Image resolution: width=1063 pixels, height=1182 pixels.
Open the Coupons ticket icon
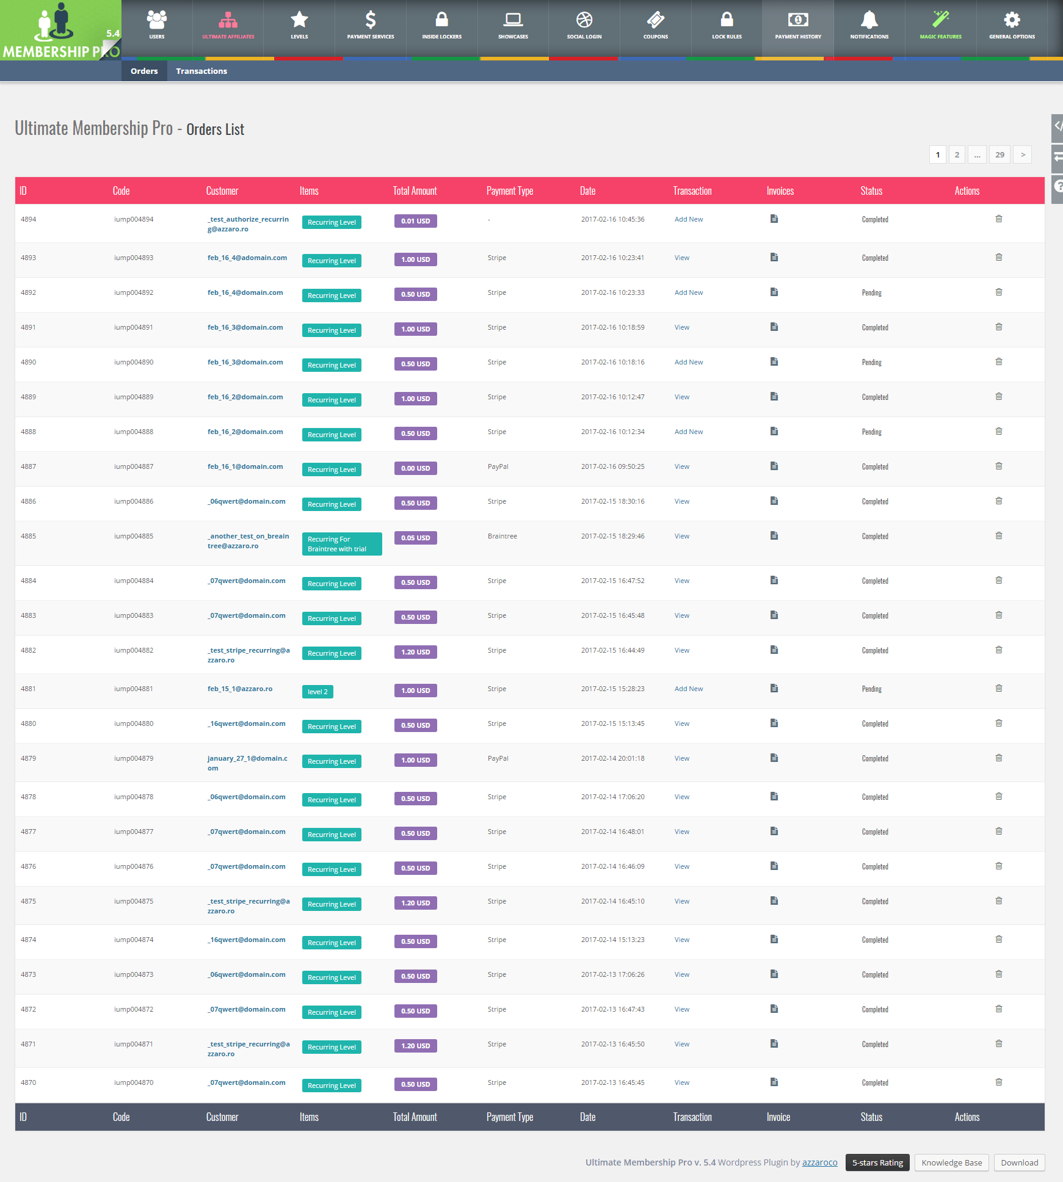655,21
